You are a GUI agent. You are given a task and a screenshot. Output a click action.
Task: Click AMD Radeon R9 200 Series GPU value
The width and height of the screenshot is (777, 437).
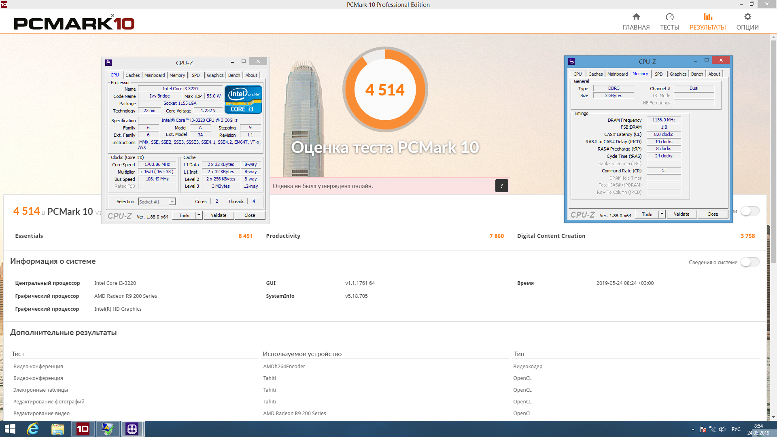click(125, 296)
